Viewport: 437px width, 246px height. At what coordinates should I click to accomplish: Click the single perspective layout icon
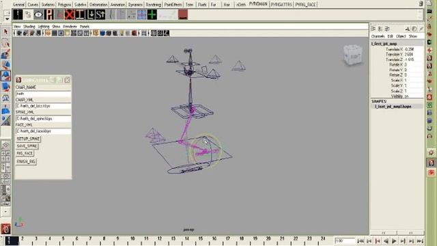(x=5, y=145)
